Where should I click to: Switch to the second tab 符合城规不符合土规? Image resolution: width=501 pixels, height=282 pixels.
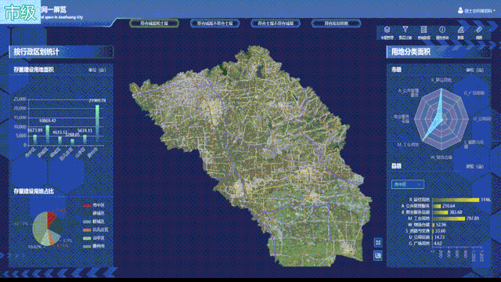[x=214, y=23]
